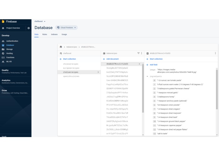Viewport: 219px width, 156px height.
Task: Select the spanishcuisines collection
Action: click(x=71, y=76)
